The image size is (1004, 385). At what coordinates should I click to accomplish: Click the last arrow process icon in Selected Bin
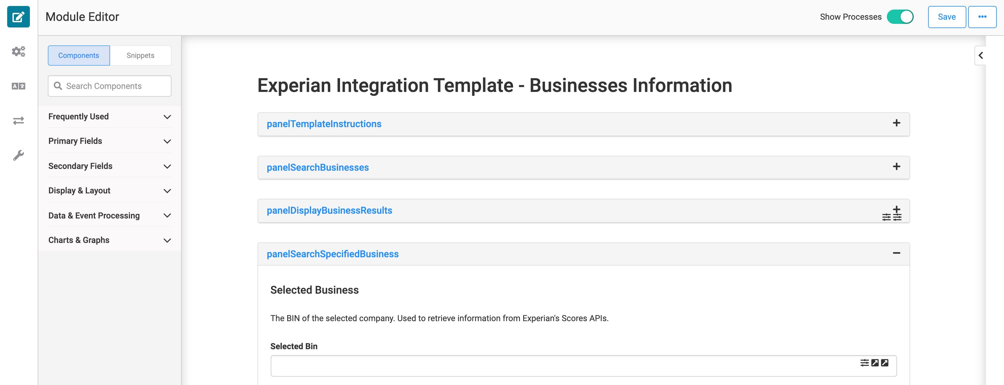885,363
